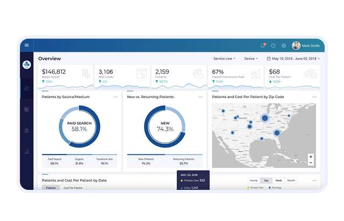
Task: Toggle the Hourly view option
Action: tap(254, 181)
